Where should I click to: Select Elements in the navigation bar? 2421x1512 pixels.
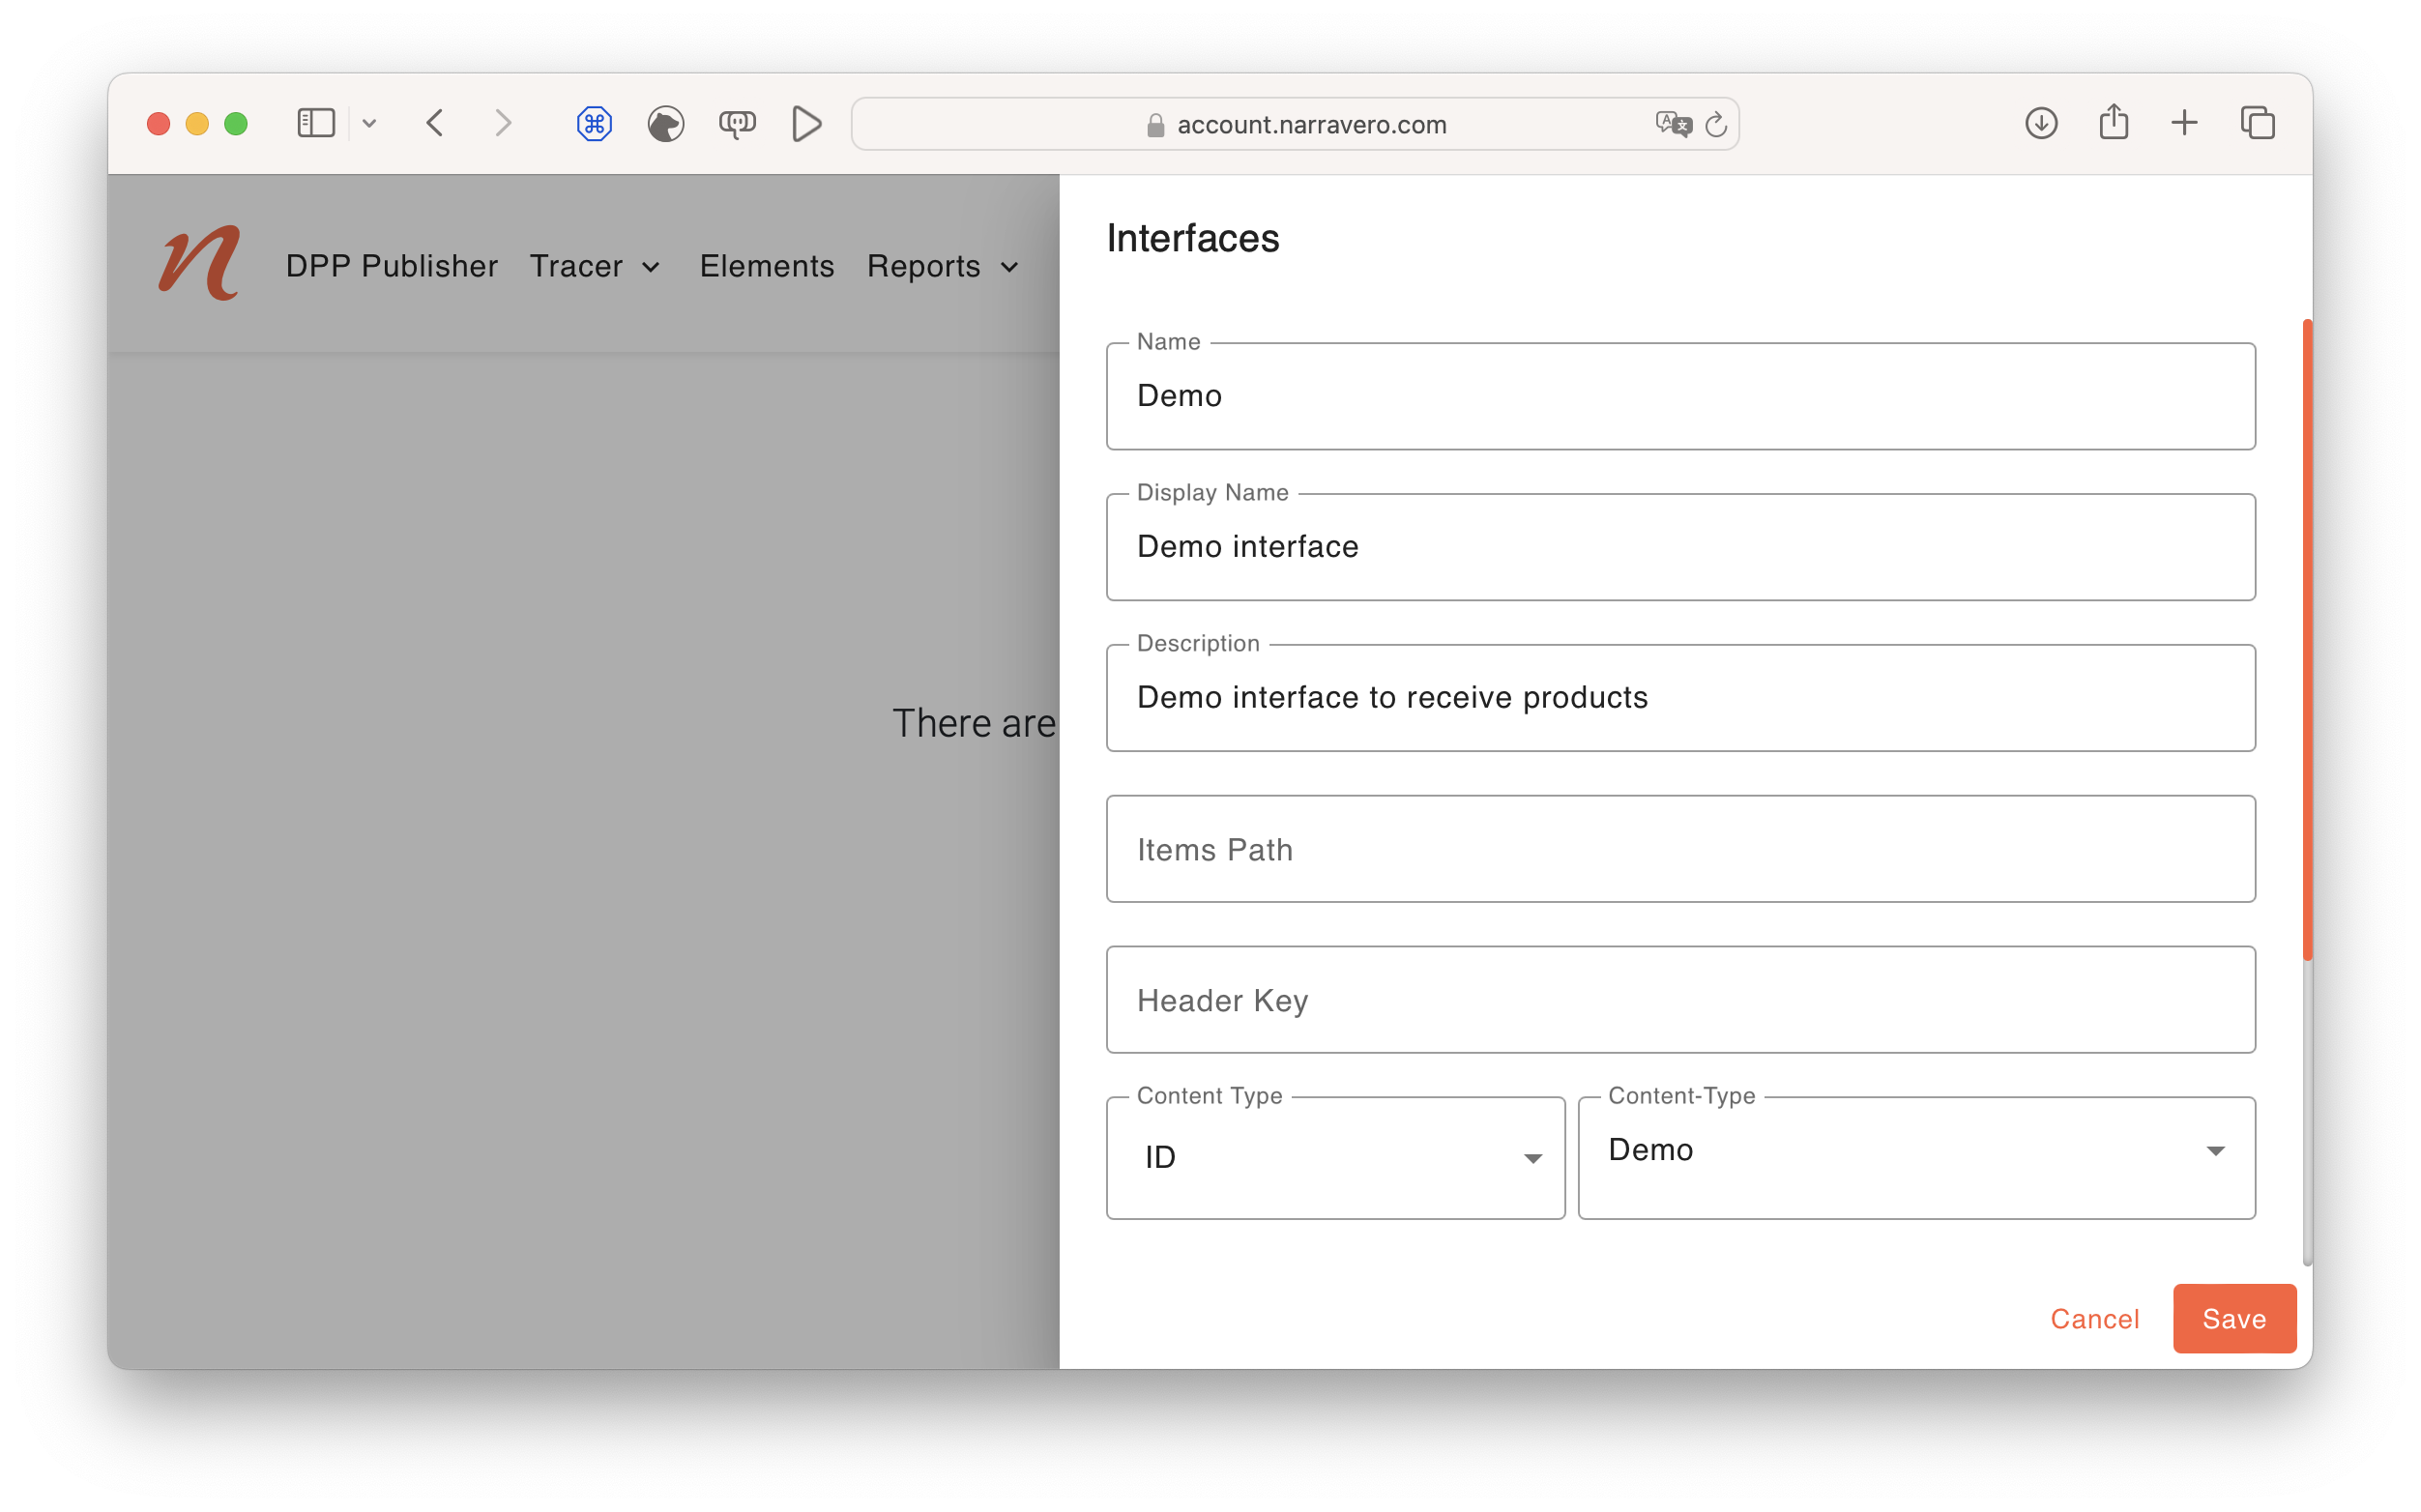pyautogui.click(x=766, y=266)
